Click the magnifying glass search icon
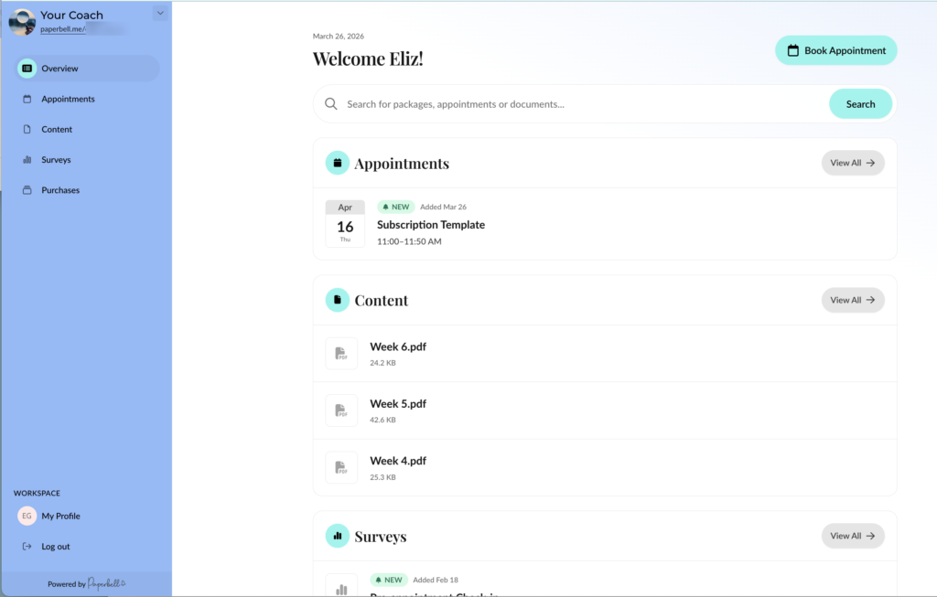 pos(331,104)
